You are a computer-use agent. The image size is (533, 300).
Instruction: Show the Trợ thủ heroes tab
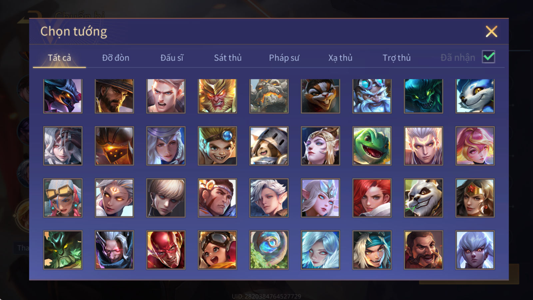[x=396, y=58]
